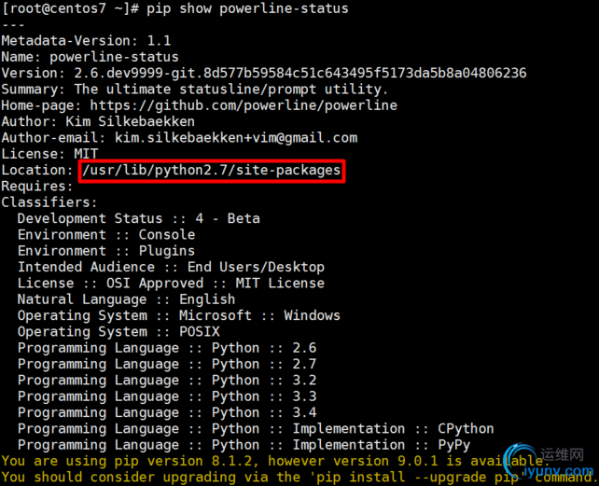Click the 'pip install --upgrade pip' suggestion line
599x486 pixels.
[x=299, y=478]
